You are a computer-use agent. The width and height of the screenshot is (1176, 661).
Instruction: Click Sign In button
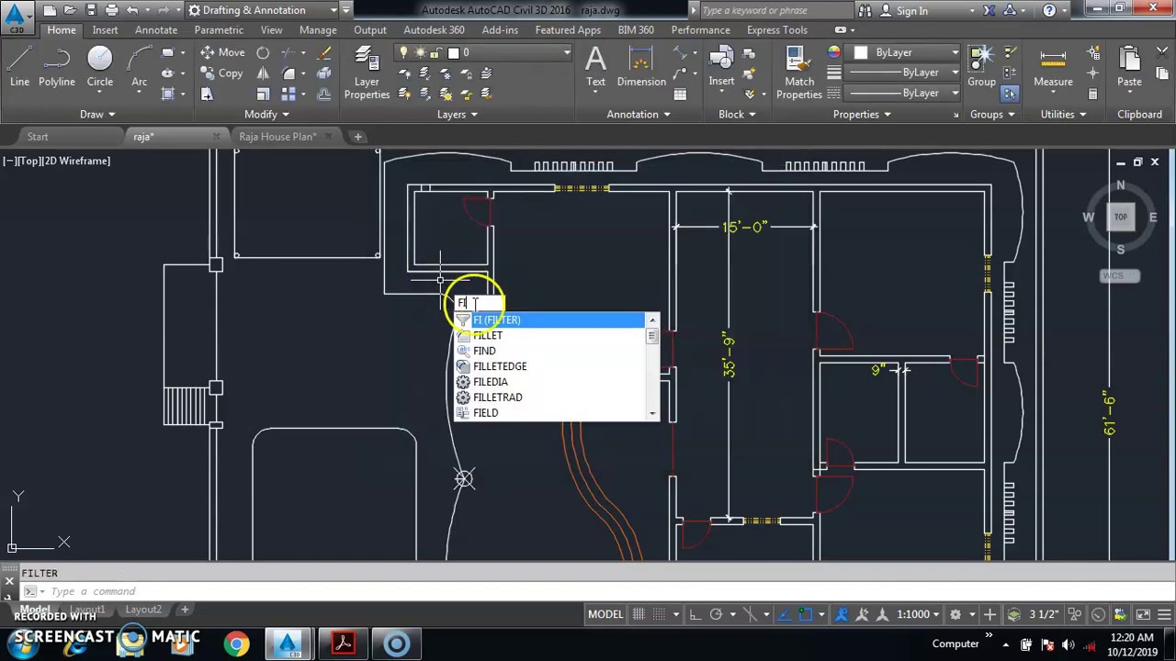(x=904, y=10)
